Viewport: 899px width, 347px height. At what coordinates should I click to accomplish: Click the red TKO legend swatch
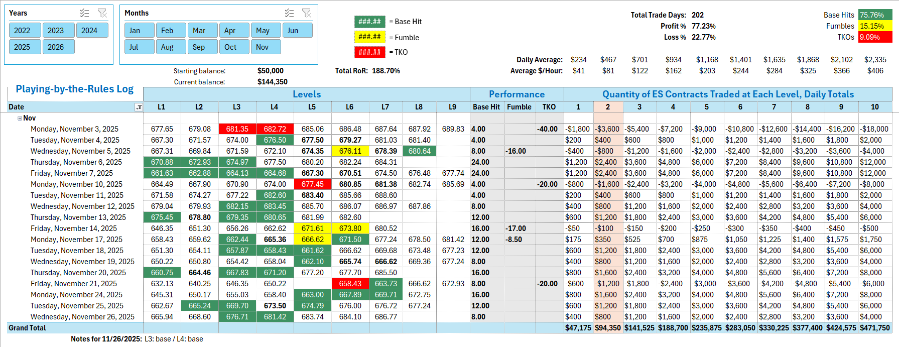(x=369, y=52)
